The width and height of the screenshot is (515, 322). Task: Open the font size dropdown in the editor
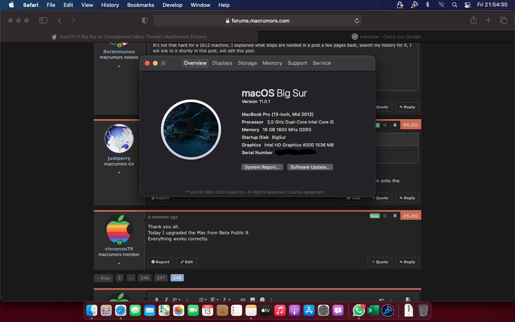click(177, 299)
